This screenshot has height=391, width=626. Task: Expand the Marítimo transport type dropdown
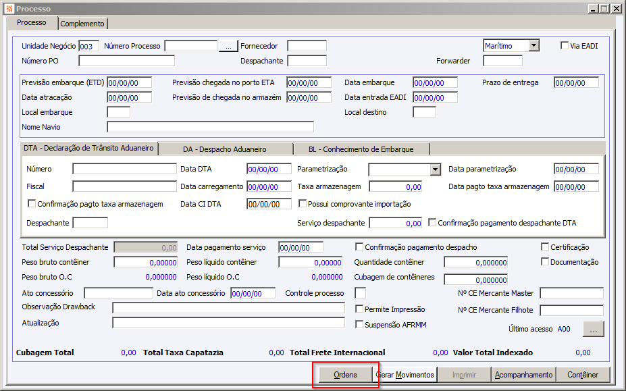[x=533, y=45]
